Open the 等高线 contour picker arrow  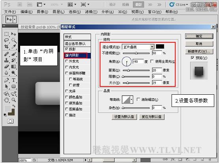tap(131, 99)
